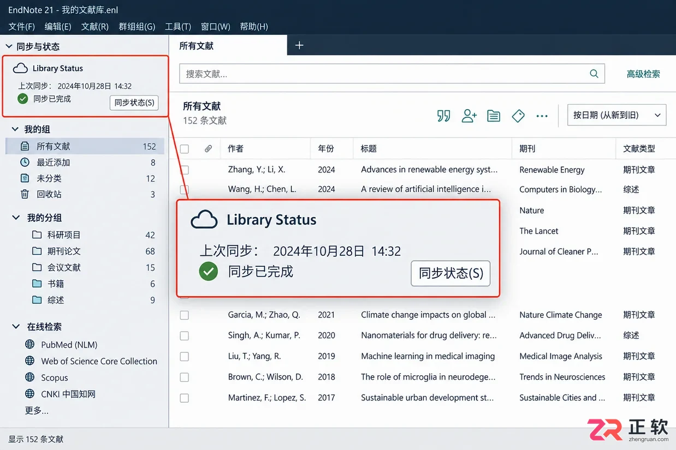The height and width of the screenshot is (450, 676).
Task: Click the Renewable Energy journal cell
Action: tap(552, 170)
